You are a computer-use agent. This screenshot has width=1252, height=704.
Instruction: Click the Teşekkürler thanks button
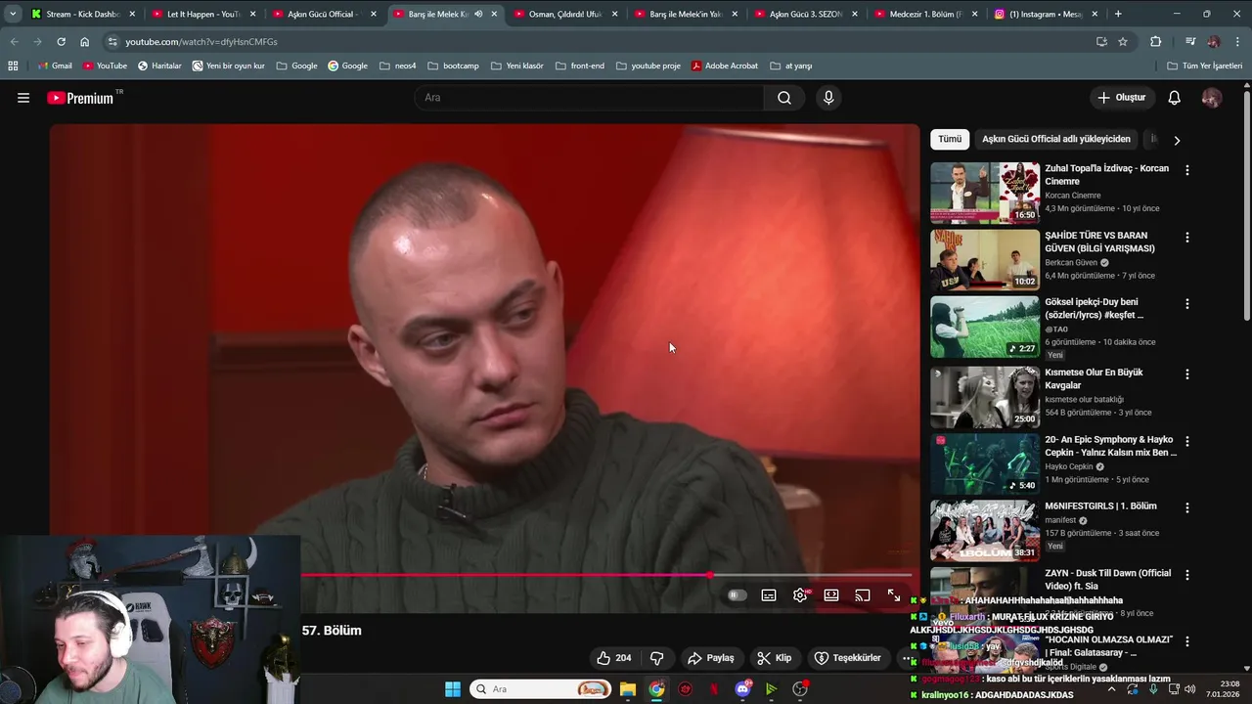pyautogui.click(x=848, y=658)
